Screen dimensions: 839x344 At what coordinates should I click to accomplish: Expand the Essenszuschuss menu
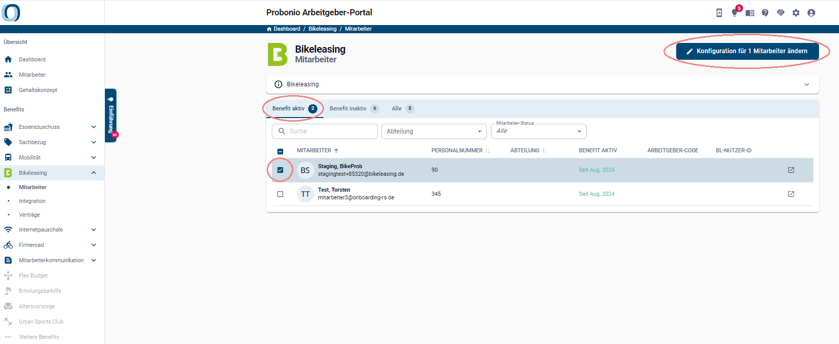tap(94, 127)
